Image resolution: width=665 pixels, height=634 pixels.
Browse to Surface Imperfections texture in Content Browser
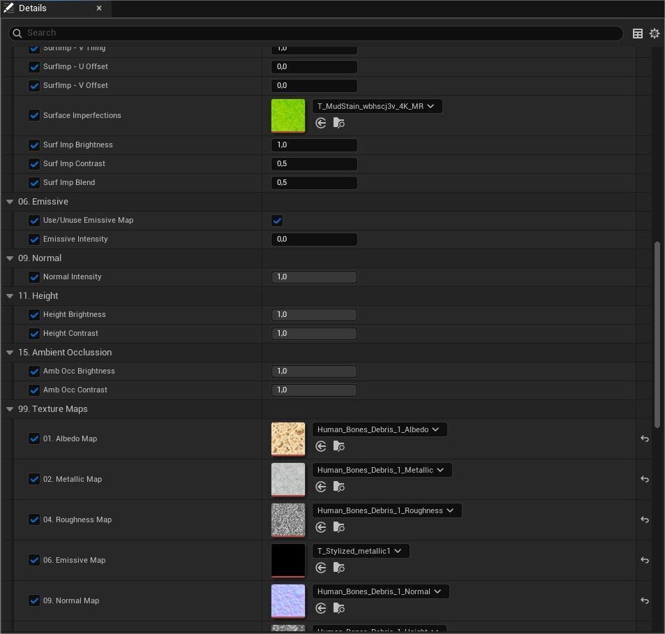(x=338, y=123)
